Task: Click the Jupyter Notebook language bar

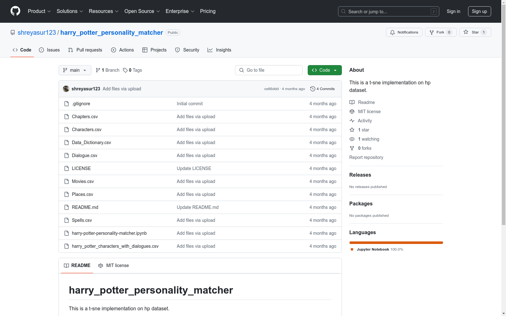Action: click(x=396, y=243)
